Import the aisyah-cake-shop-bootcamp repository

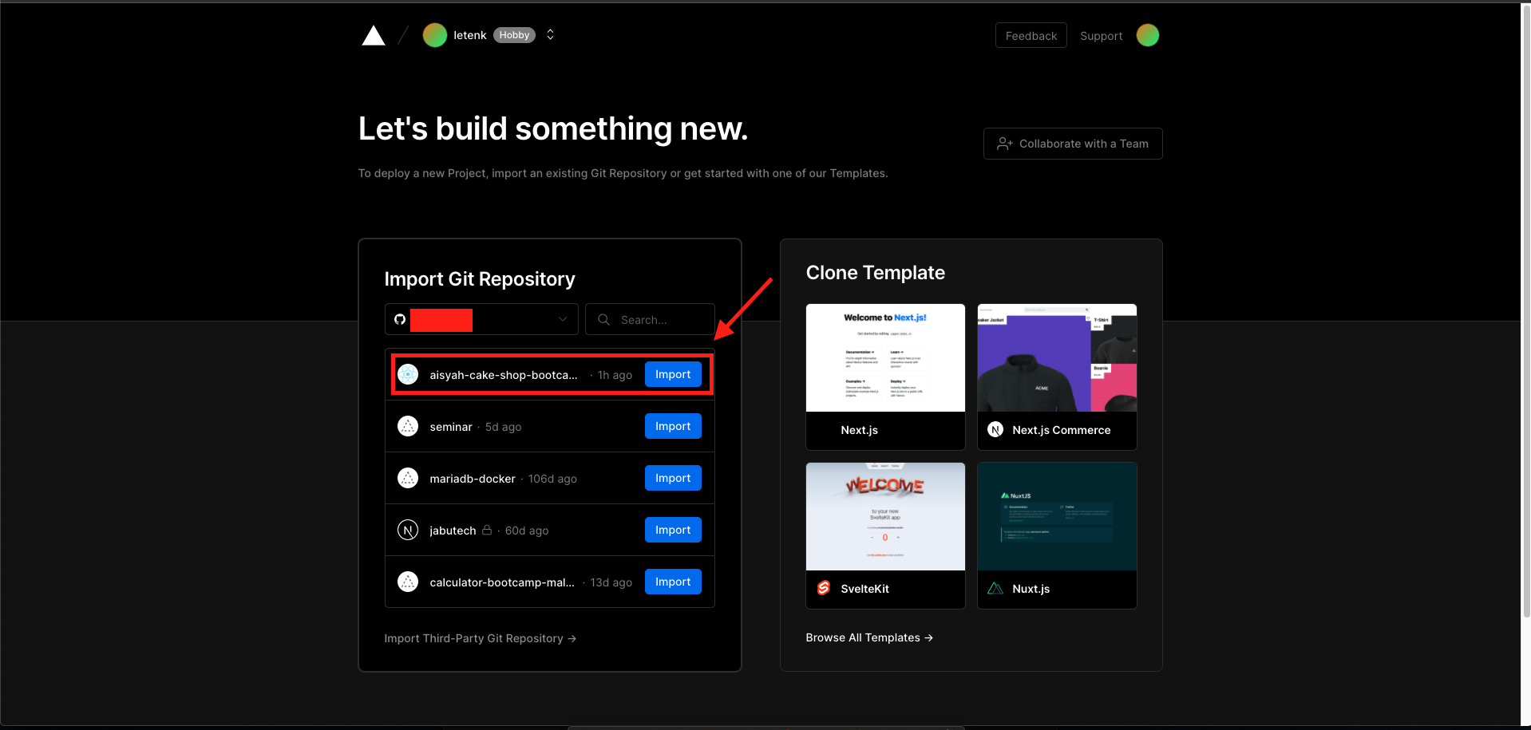pos(672,374)
